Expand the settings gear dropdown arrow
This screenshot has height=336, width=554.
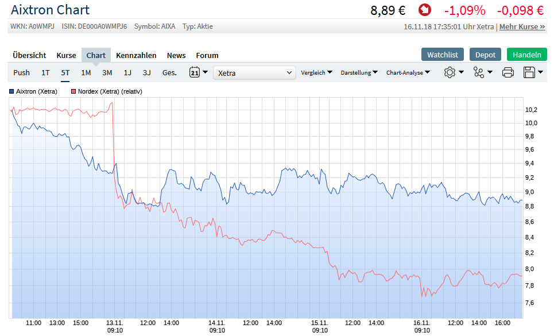coord(461,72)
